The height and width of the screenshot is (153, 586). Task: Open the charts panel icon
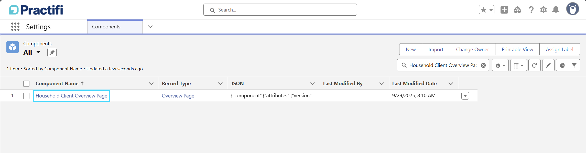point(562,65)
